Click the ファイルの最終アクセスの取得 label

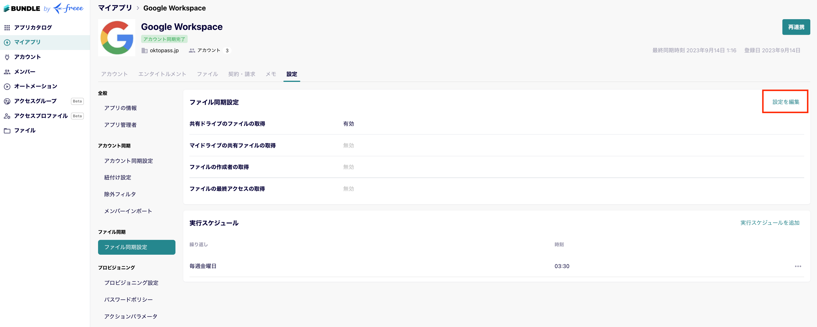point(227,189)
